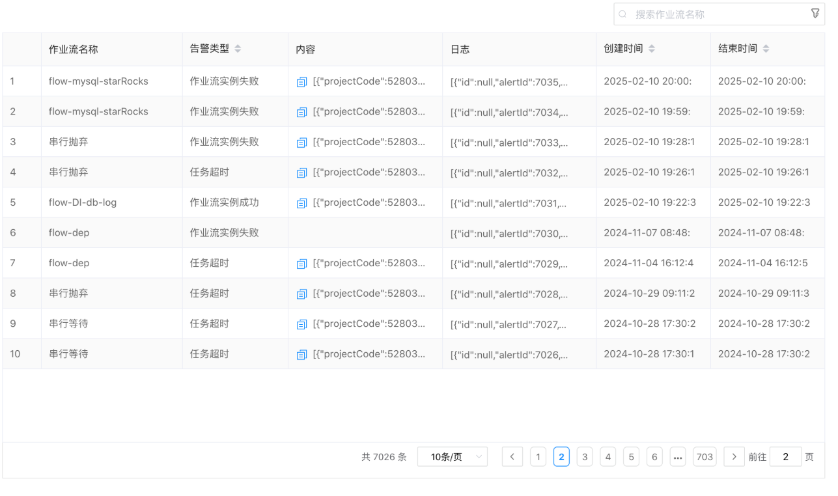
Task: Select page 1 in pagination
Action: [x=537, y=457]
